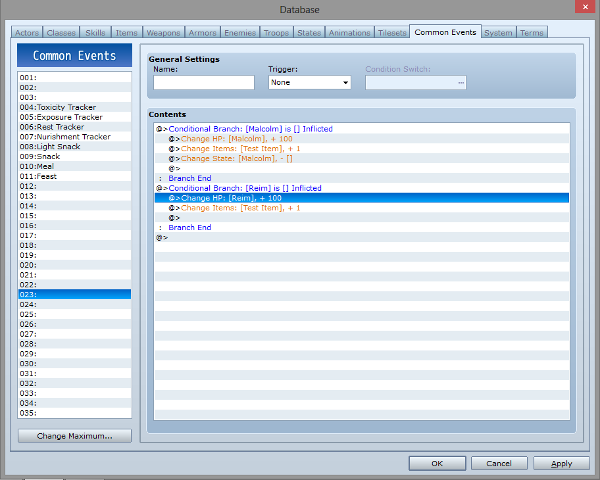The height and width of the screenshot is (480, 600).
Task: Click Conditional Branch Reim command line
Action: point(245,188)
